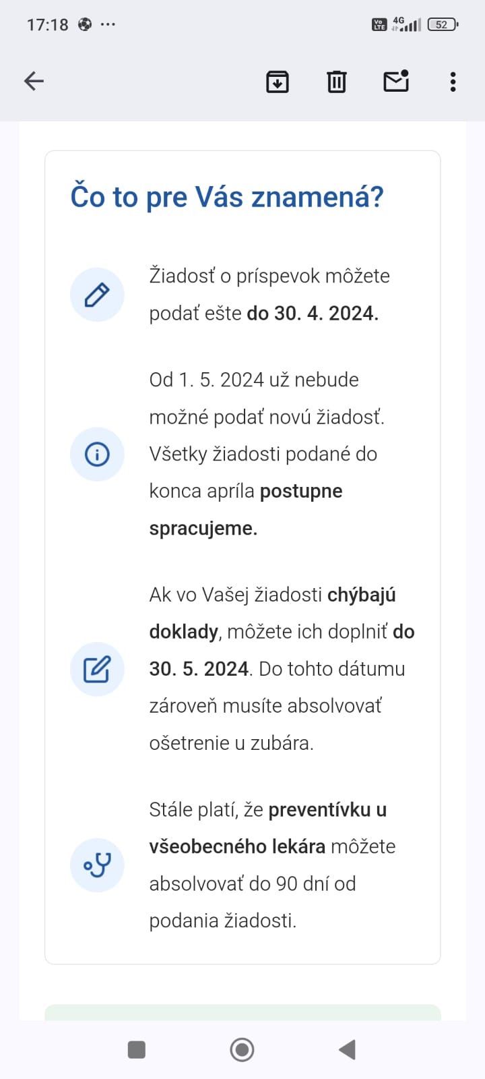Screen dimensions: 485x1079
Task: Tap the back arrow
Action: tap(34, 82)
